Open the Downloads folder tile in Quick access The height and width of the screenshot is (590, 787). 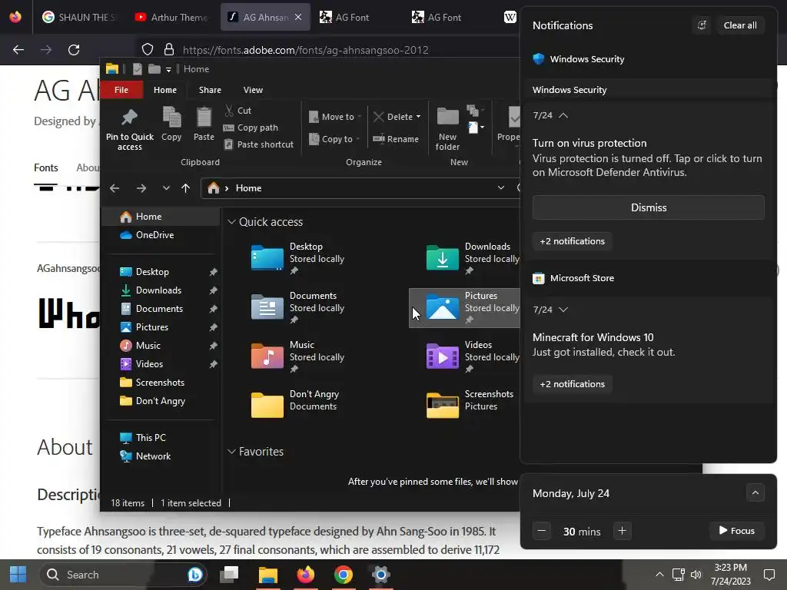click(472, 258)
